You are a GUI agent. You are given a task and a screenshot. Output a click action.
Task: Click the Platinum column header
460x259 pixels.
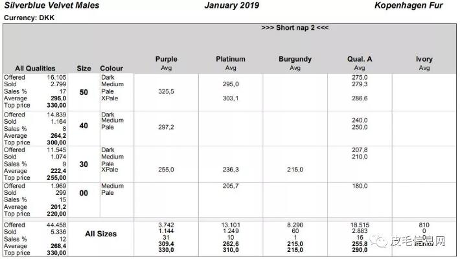(x=231, y=60)
